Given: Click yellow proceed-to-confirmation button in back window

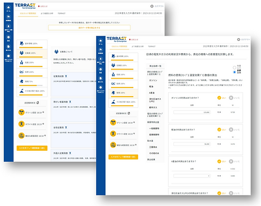Looking at the screenshot, I should tap(32, 148).
